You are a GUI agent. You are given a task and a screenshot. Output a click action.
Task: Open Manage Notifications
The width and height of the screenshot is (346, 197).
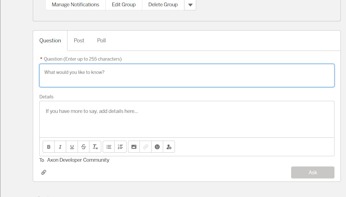coord(76,5)
